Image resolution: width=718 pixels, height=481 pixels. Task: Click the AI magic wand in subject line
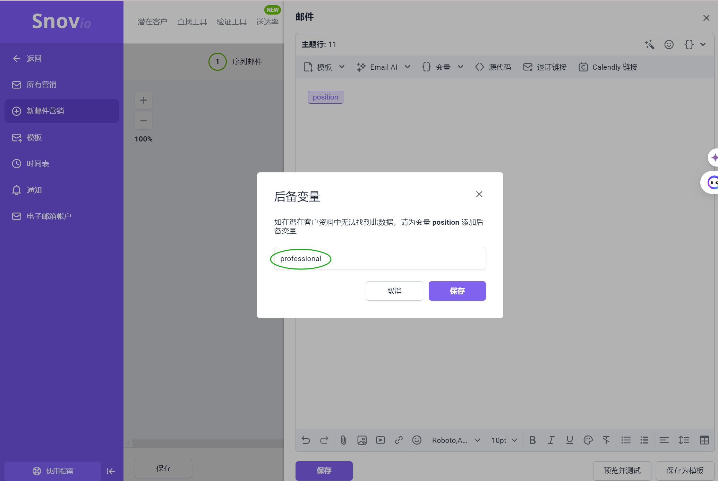(650, 45)
